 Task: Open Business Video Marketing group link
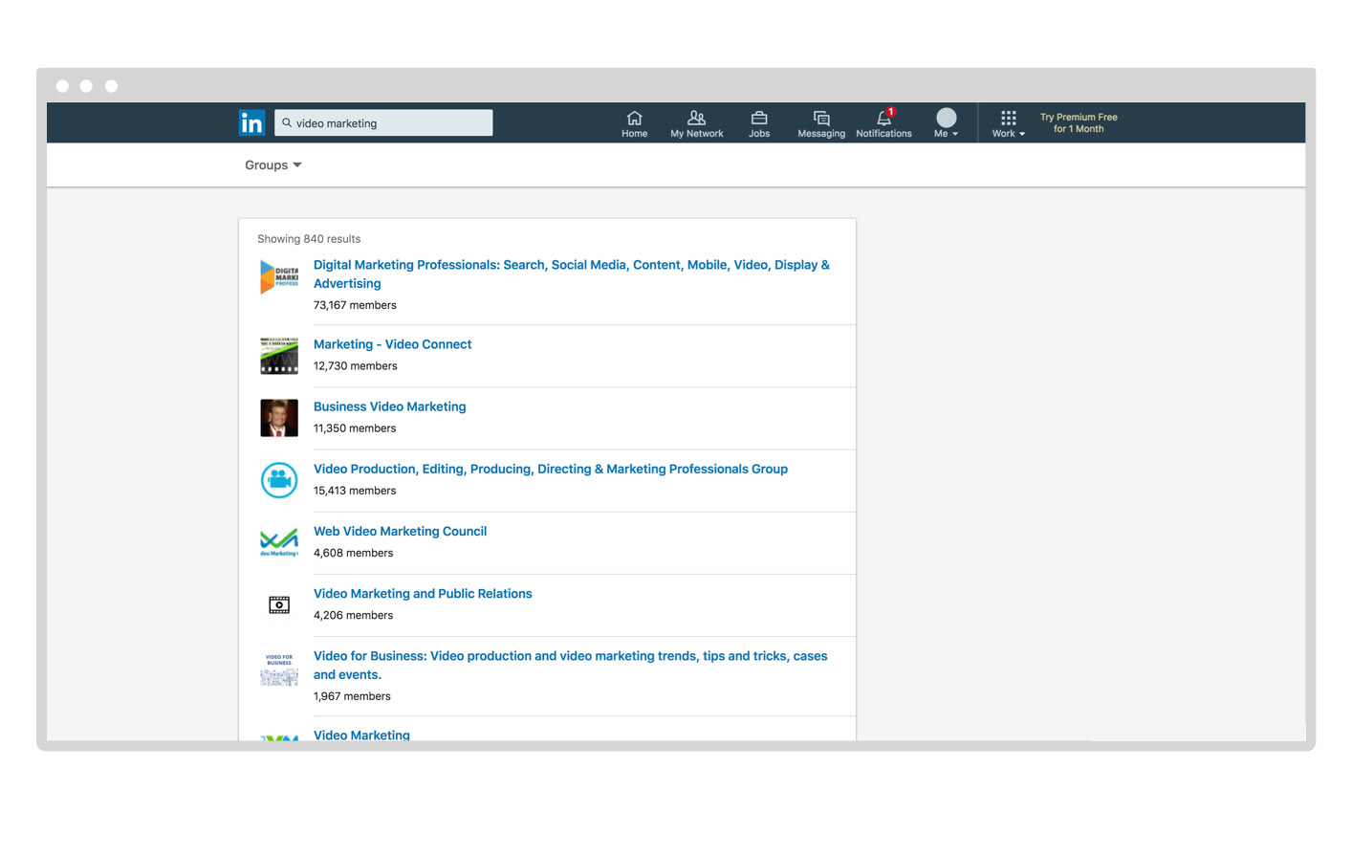[389, 406]
